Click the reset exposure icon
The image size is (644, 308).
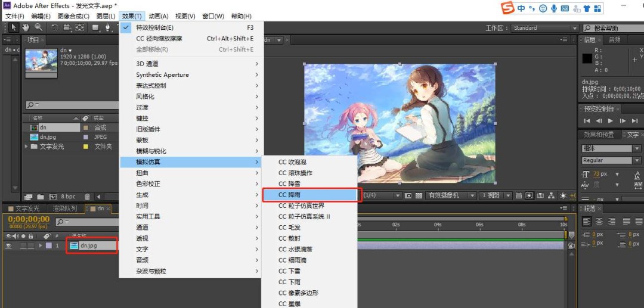pyautogui.click(x=562, y=195)
